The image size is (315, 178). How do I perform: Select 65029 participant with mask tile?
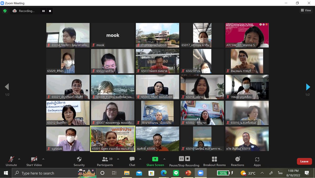click(x=68, y=61)
